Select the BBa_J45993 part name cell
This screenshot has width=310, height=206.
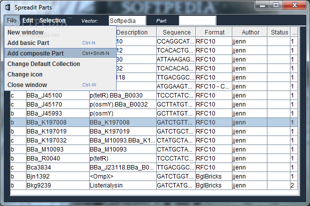coord(58,113)
